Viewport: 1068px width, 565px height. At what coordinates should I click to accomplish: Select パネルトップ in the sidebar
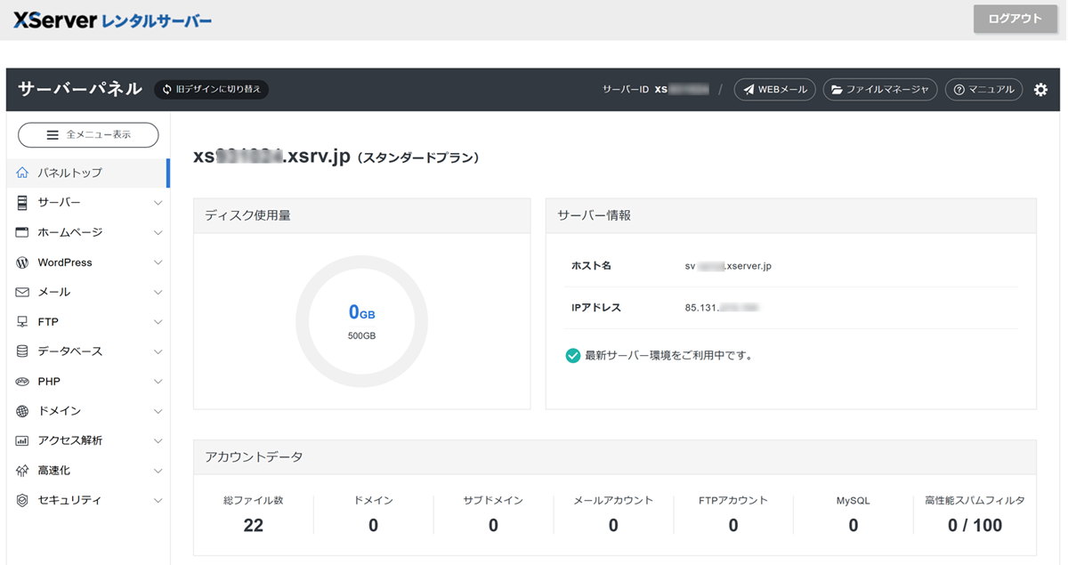(69, 173)
